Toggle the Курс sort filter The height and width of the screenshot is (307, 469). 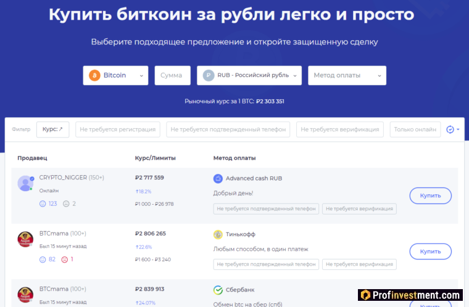(52, 129)
